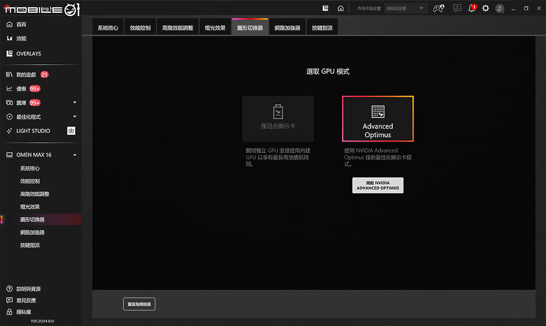
Task: Open 我的遊戲 library in sidebar
Action: (x=26, y=75)
